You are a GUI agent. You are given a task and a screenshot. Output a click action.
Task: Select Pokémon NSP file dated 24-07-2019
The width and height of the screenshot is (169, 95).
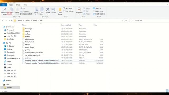63,63
